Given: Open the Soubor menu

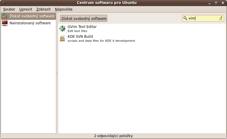Looking at the screenshot, I should coord(9,9).
